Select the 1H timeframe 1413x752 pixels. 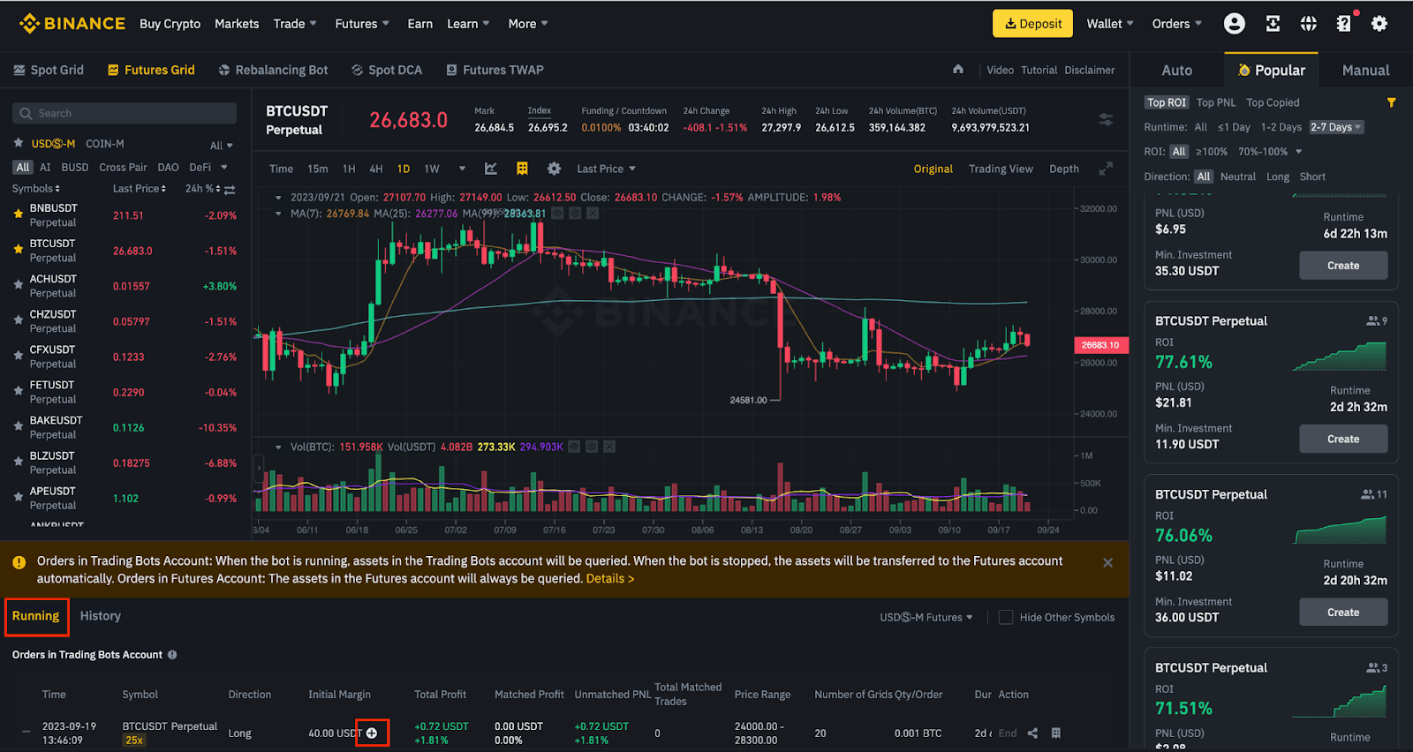pyautogui.click(x=349, y=169)
